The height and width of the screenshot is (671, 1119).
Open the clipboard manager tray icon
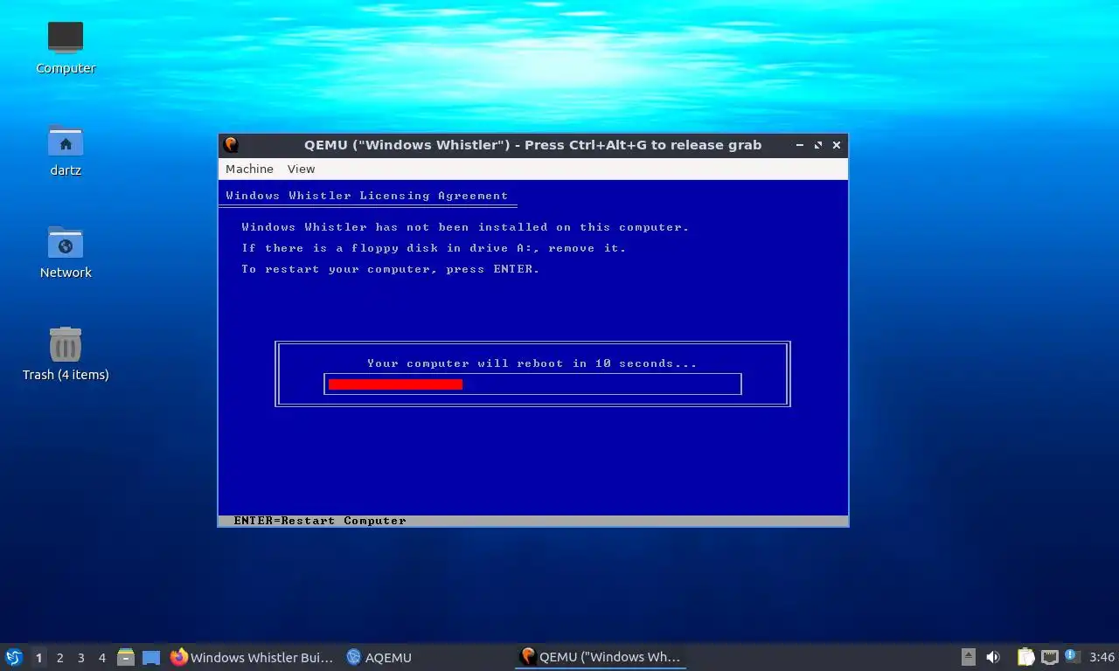click(1025, 657)
